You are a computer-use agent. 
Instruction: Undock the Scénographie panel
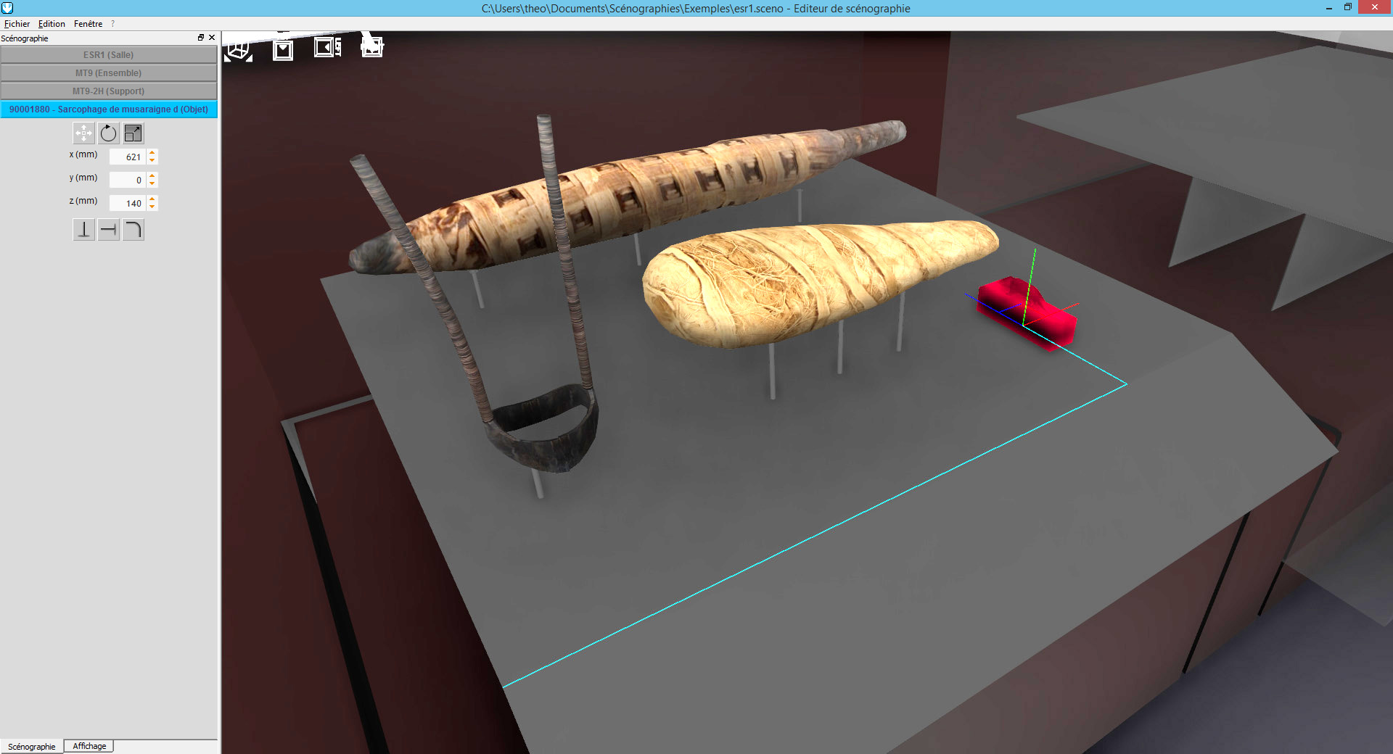(x=201, y=38)
